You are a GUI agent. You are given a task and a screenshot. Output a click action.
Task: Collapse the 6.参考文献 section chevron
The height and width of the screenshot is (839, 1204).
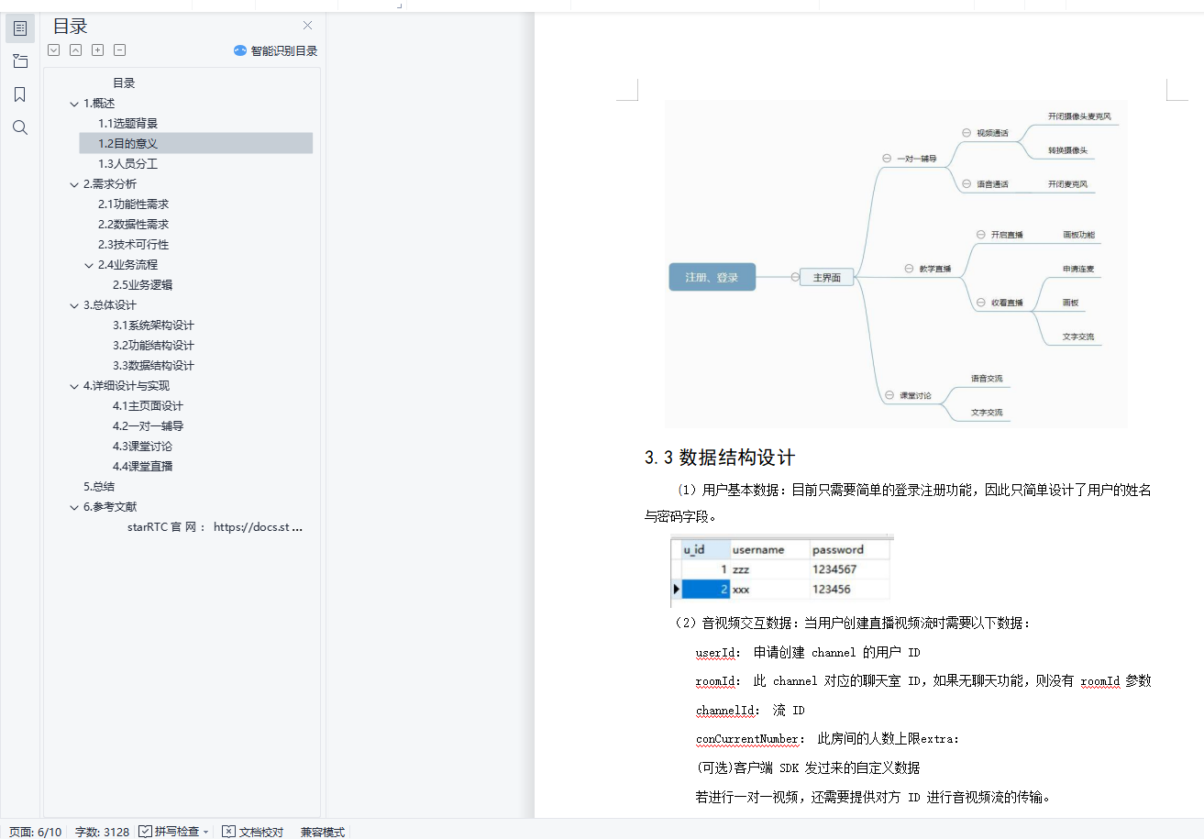[x=74, y=507]
